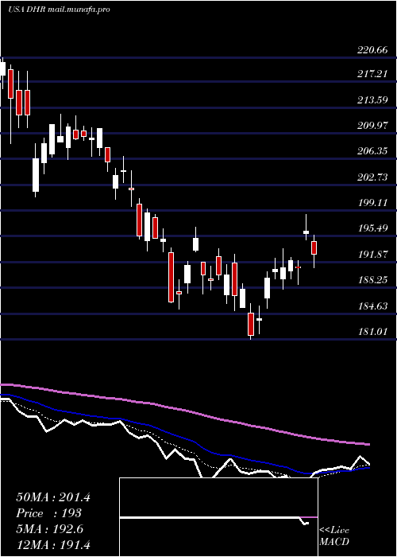
Task: Click the 202.73 price level label
Action: (372, 177)
